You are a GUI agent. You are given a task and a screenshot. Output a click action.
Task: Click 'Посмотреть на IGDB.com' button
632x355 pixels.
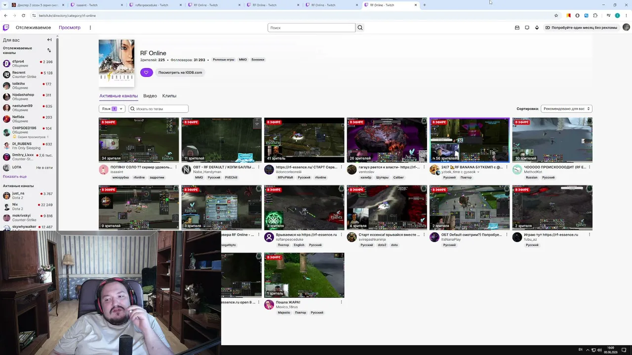click(x=180, y=72)
